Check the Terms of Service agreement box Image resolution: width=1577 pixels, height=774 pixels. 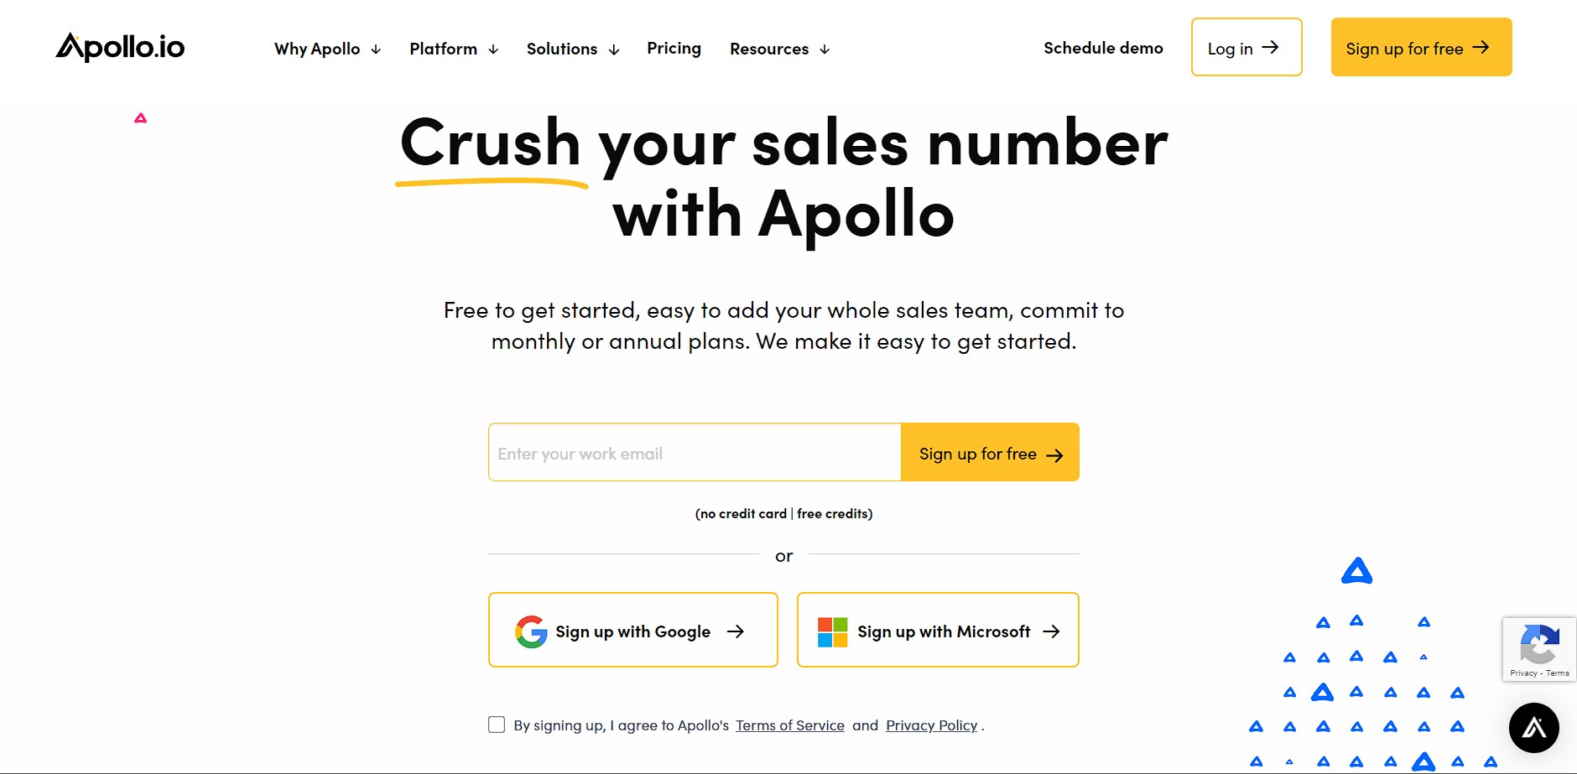click(497, 725)
